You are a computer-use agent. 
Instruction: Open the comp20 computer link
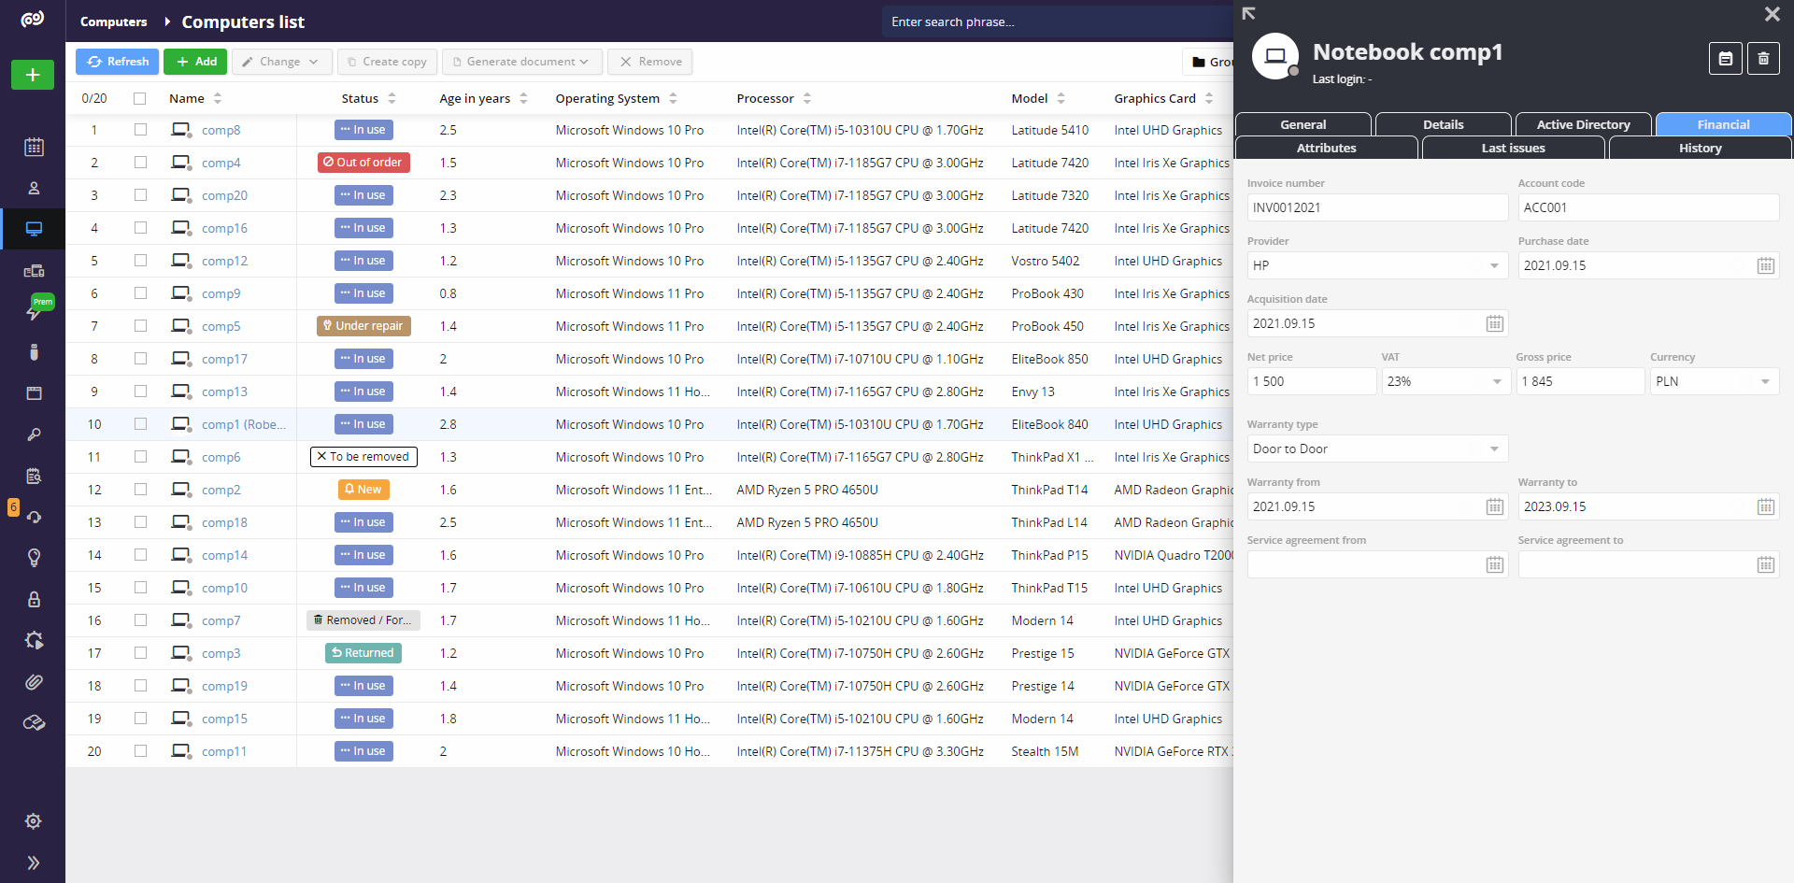[x=224, y=195]
